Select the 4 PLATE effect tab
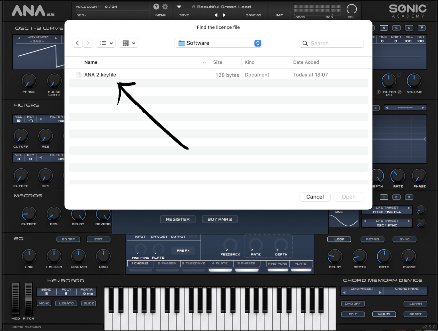The width and height of the screenshot is (438, 331). click(x=220, y=263)
